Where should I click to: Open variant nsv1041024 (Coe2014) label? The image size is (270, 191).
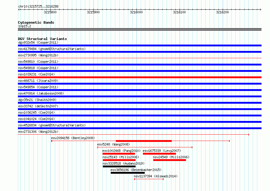point(36,119)
